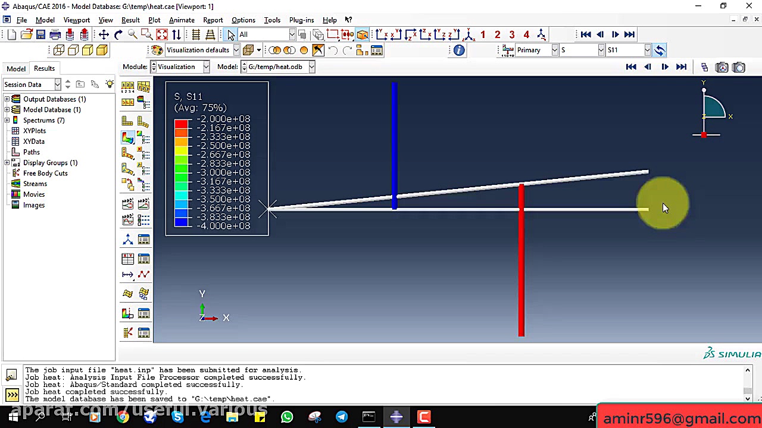Open the Primary variable type dropdown
Viewport: 762px width, 428px height.
[x=555, y=51]
